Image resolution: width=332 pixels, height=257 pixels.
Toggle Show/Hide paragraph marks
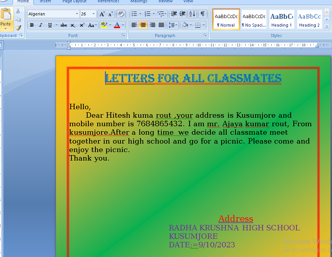tap(202, 14)
